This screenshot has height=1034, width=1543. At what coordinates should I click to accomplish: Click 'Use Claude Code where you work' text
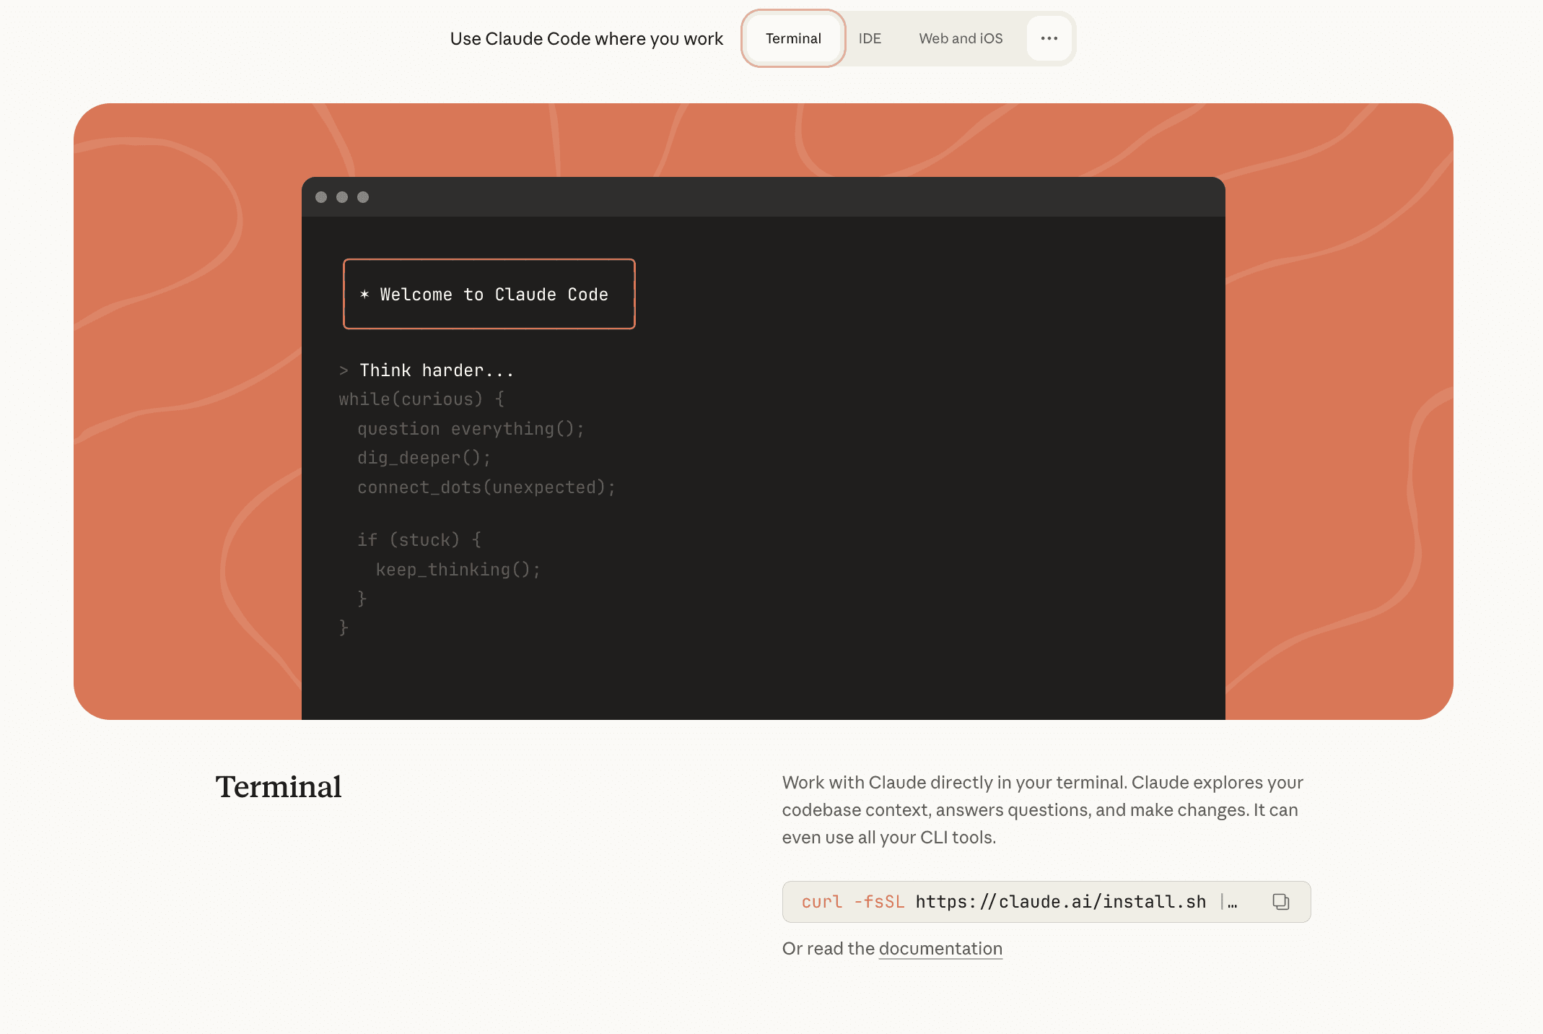[586, 39]
